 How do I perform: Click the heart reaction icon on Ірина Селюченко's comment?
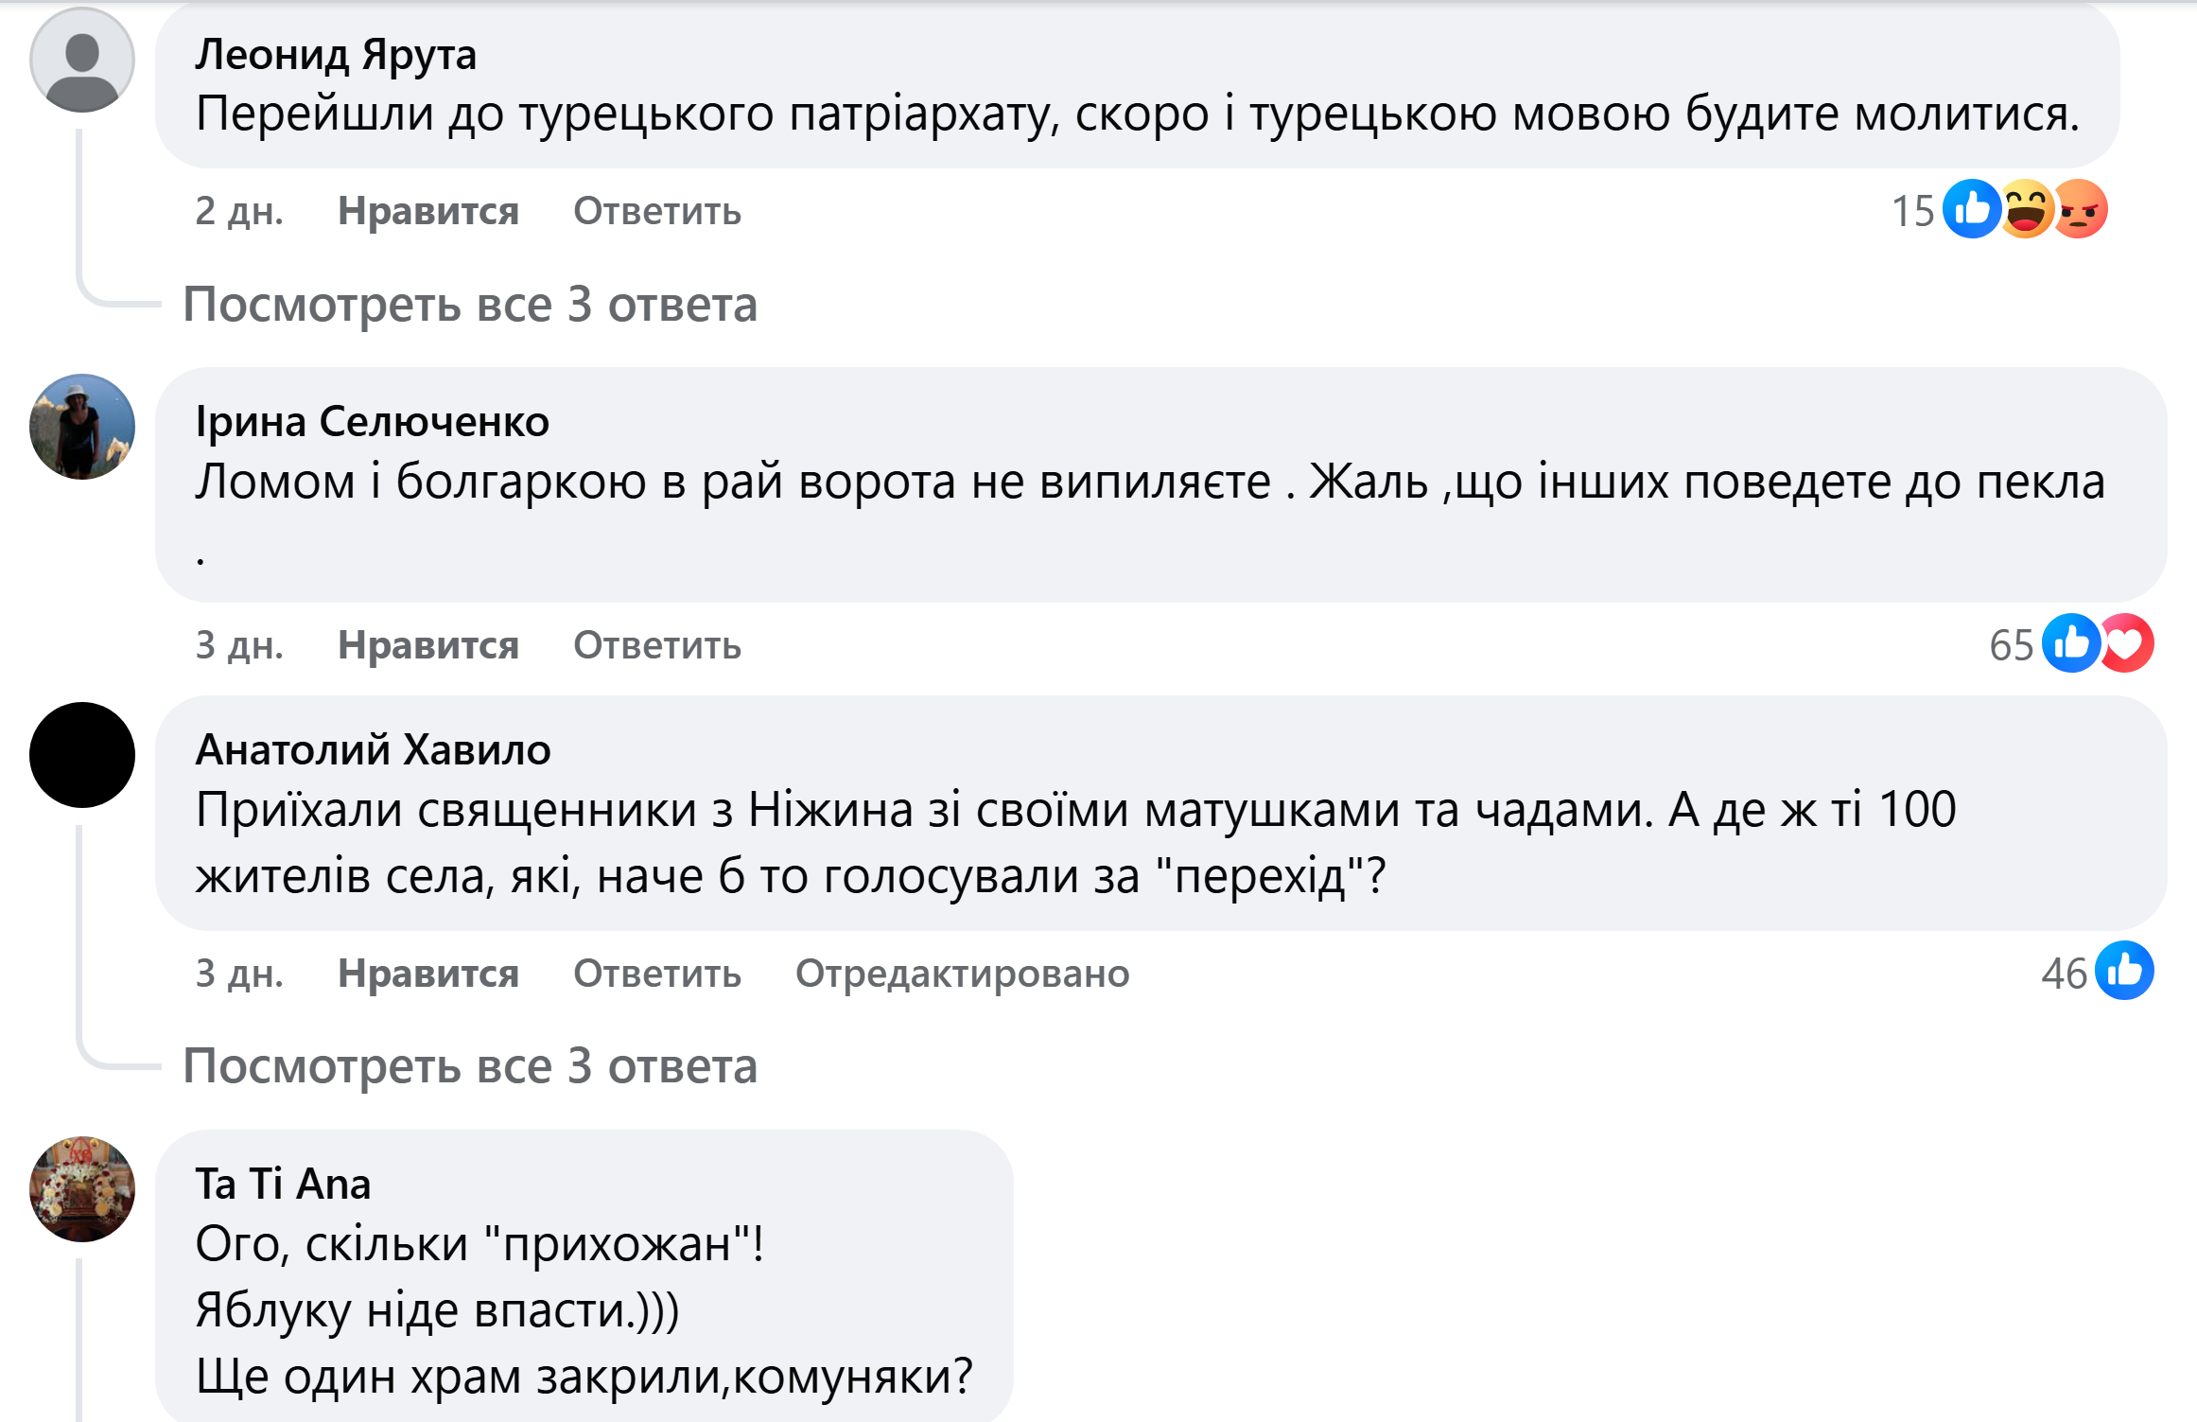[2127, 643]
